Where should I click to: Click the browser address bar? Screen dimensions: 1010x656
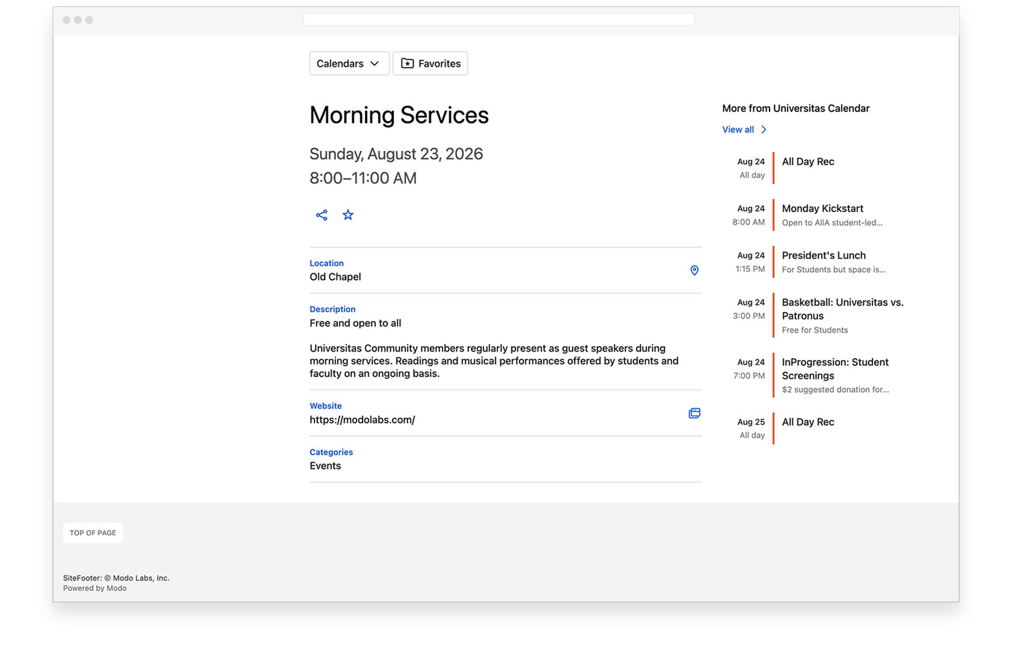[499, 20]
